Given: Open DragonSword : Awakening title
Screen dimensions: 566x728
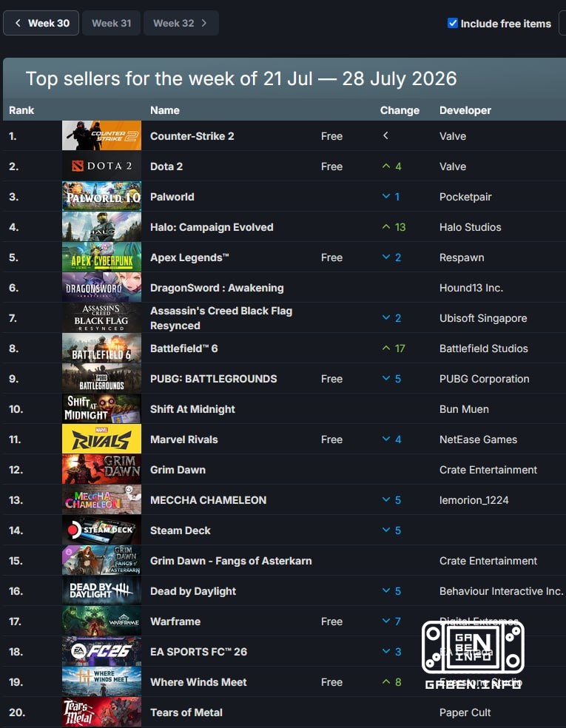Looking at the screenshot, I should click(x=216, y=288).
